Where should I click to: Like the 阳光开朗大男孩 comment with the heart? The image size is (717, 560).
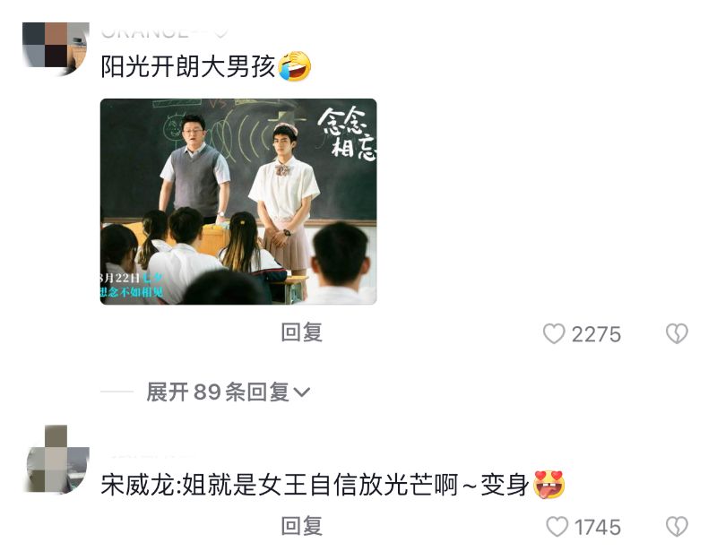pos(554,333)
